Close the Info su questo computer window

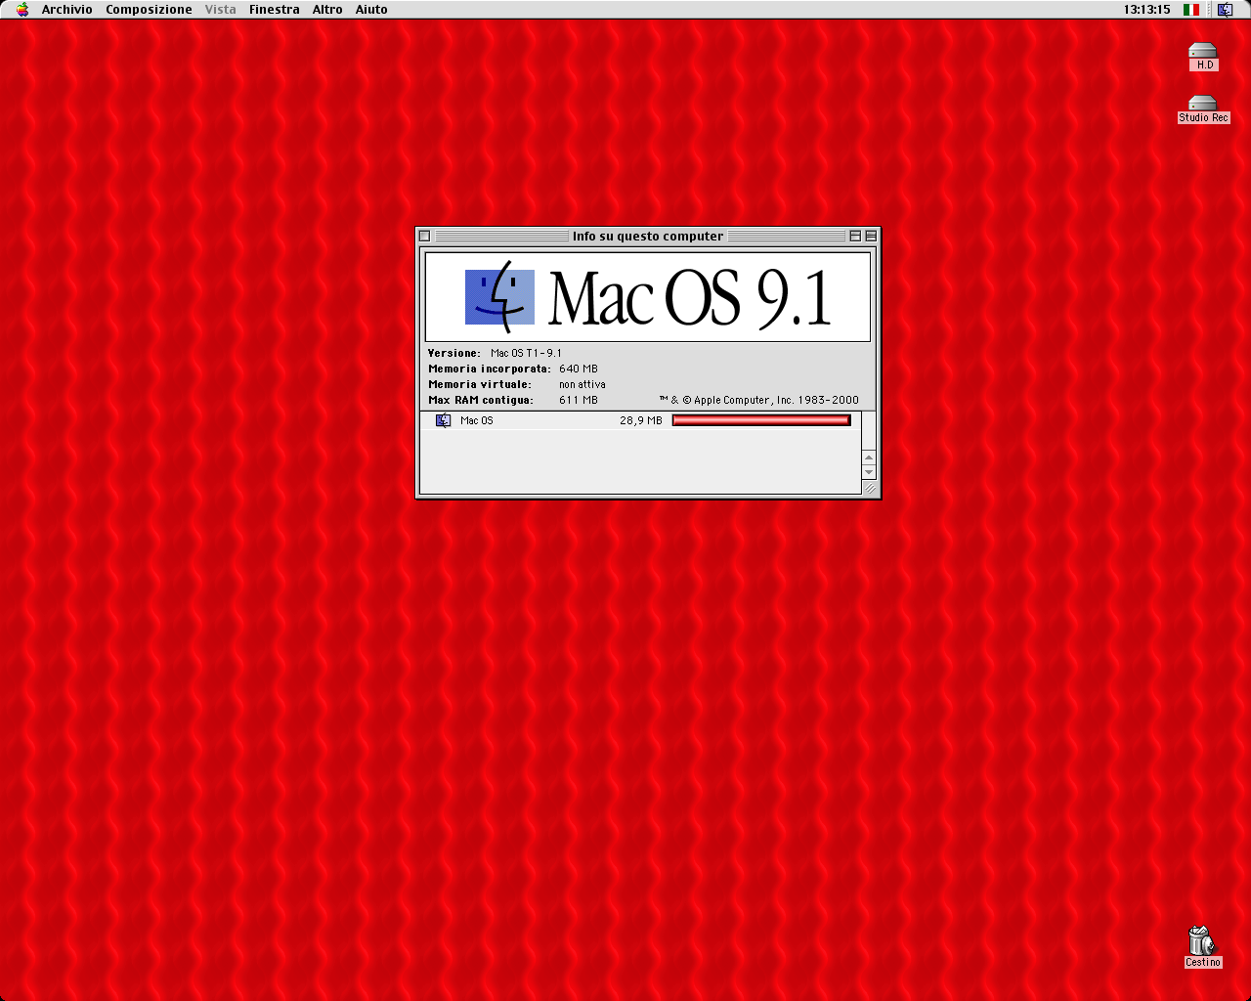coord(424,236)
